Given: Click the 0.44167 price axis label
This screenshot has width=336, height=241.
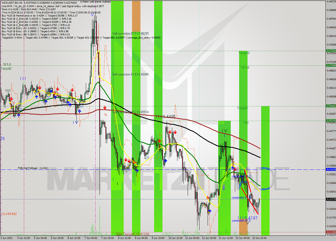Looking at the screenshot, I should 331,148.
